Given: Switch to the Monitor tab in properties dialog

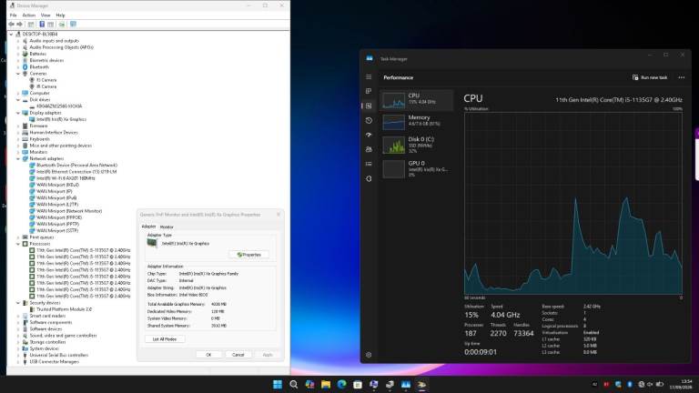Looking at the screenshot, I should click(167, 227).
